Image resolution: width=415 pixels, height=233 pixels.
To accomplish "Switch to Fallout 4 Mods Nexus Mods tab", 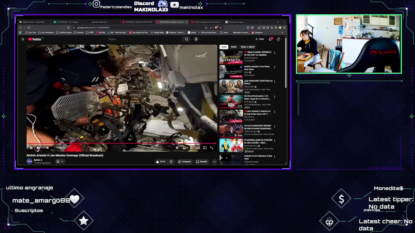I will (34, 22).
